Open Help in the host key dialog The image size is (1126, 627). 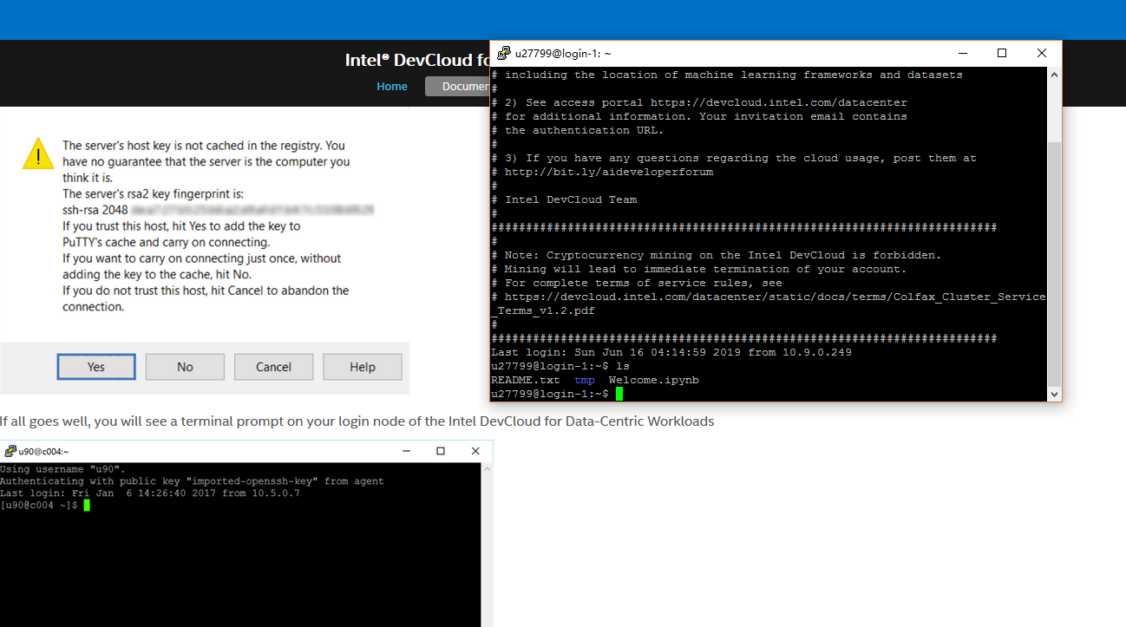[x=363, y=367]
